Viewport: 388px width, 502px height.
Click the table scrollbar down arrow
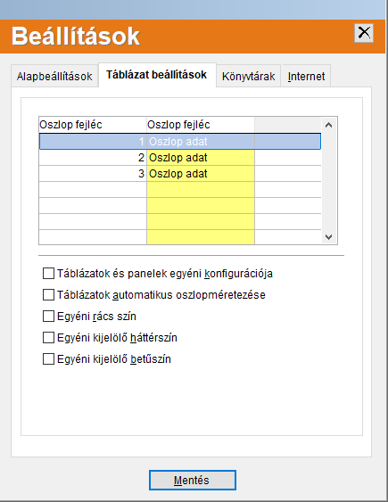coord(328,237)
